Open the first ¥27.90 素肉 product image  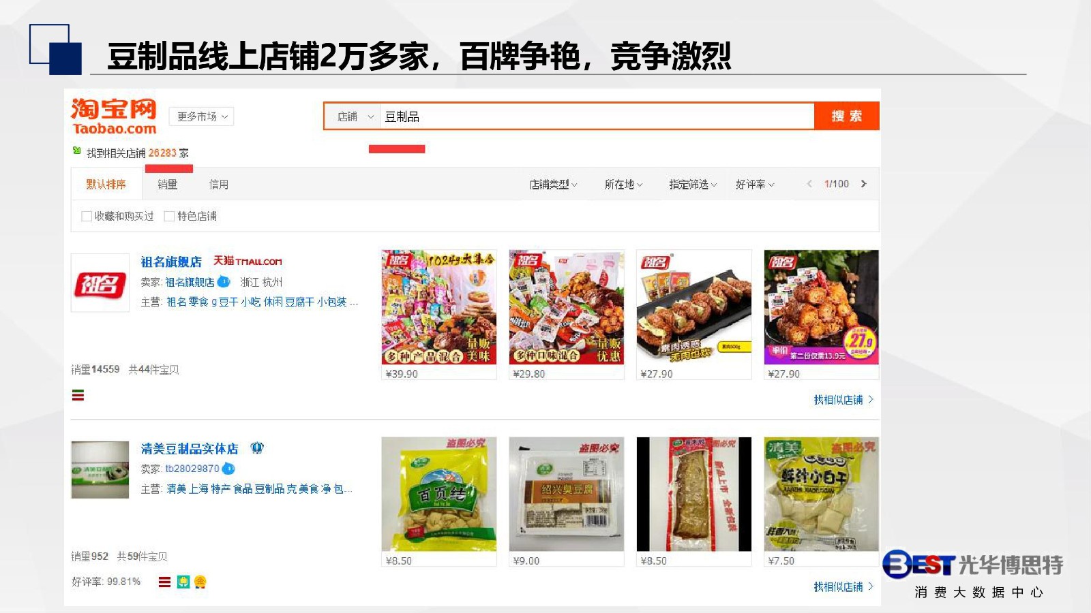pos(694,307)
